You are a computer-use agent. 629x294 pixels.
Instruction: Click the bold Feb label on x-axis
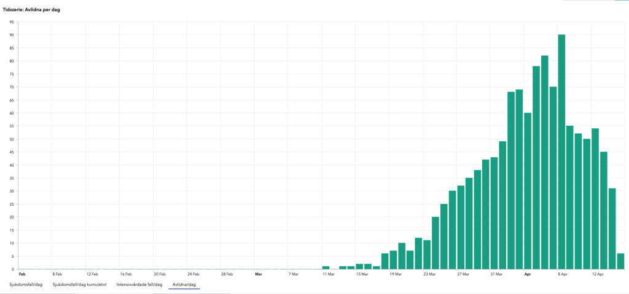(23, 274)
